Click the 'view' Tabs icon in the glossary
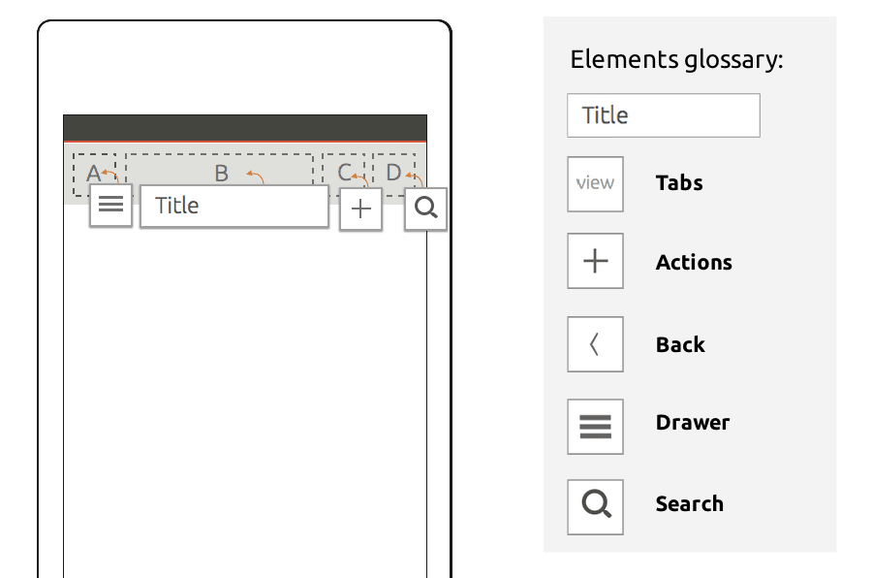872x578 pixels. pyautogui.click(x=595, y=183)
